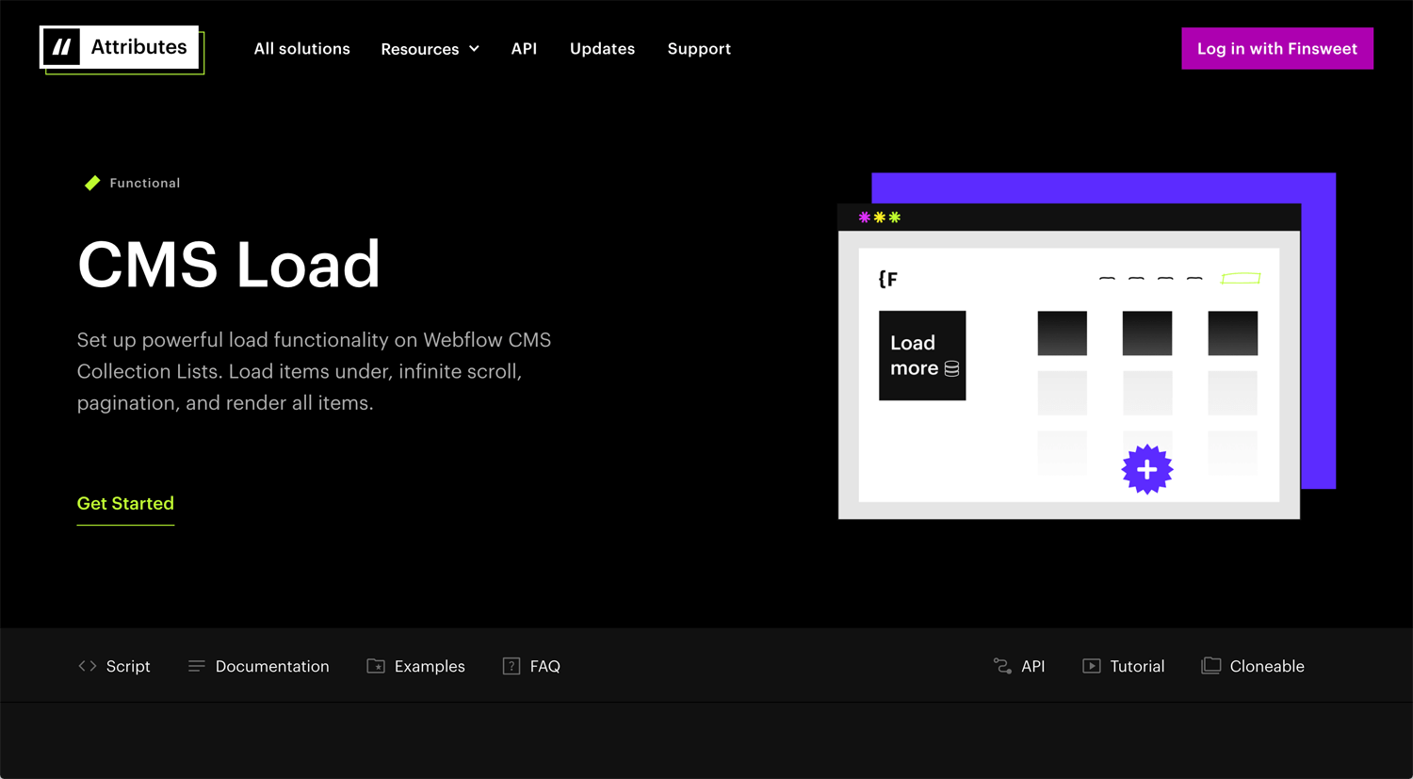Click the {F logo in illustration
Image resolution: width=1413 pixels, height=779 pixels.
pyautogui.click(x=888, y=279)
